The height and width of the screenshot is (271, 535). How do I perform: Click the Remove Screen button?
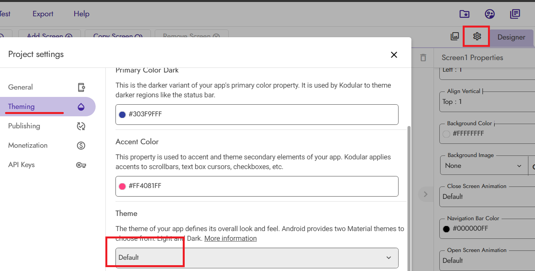192,34
